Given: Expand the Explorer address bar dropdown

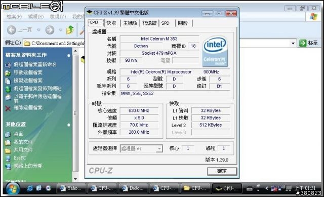Looking at the screenshot, I should tap(293, 43).
